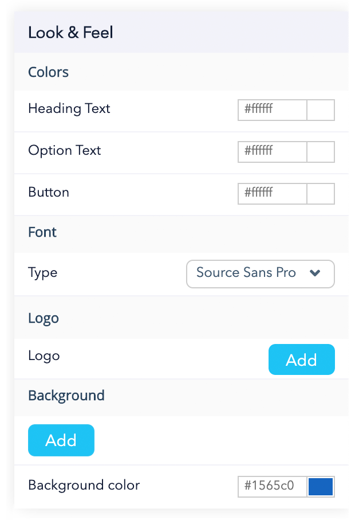Screen dimensions: 355x520
Task: Select the Button color hex field
Action: (272, 194)
